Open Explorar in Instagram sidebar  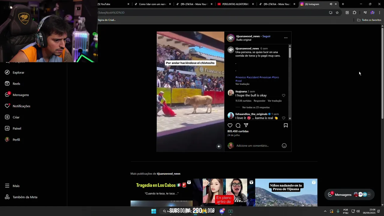click(14, 72)
